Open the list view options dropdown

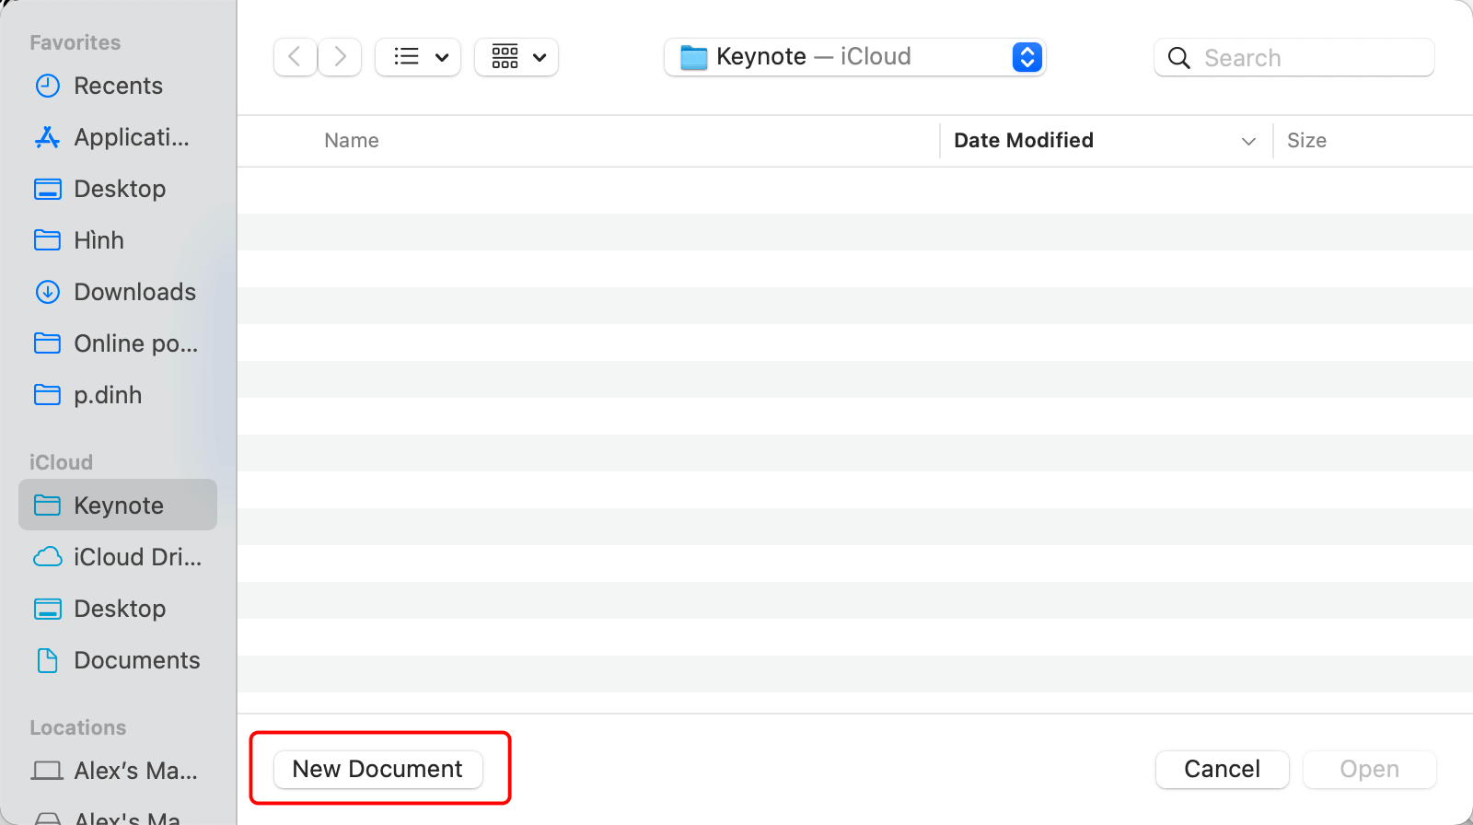click(x=418, y=57)
